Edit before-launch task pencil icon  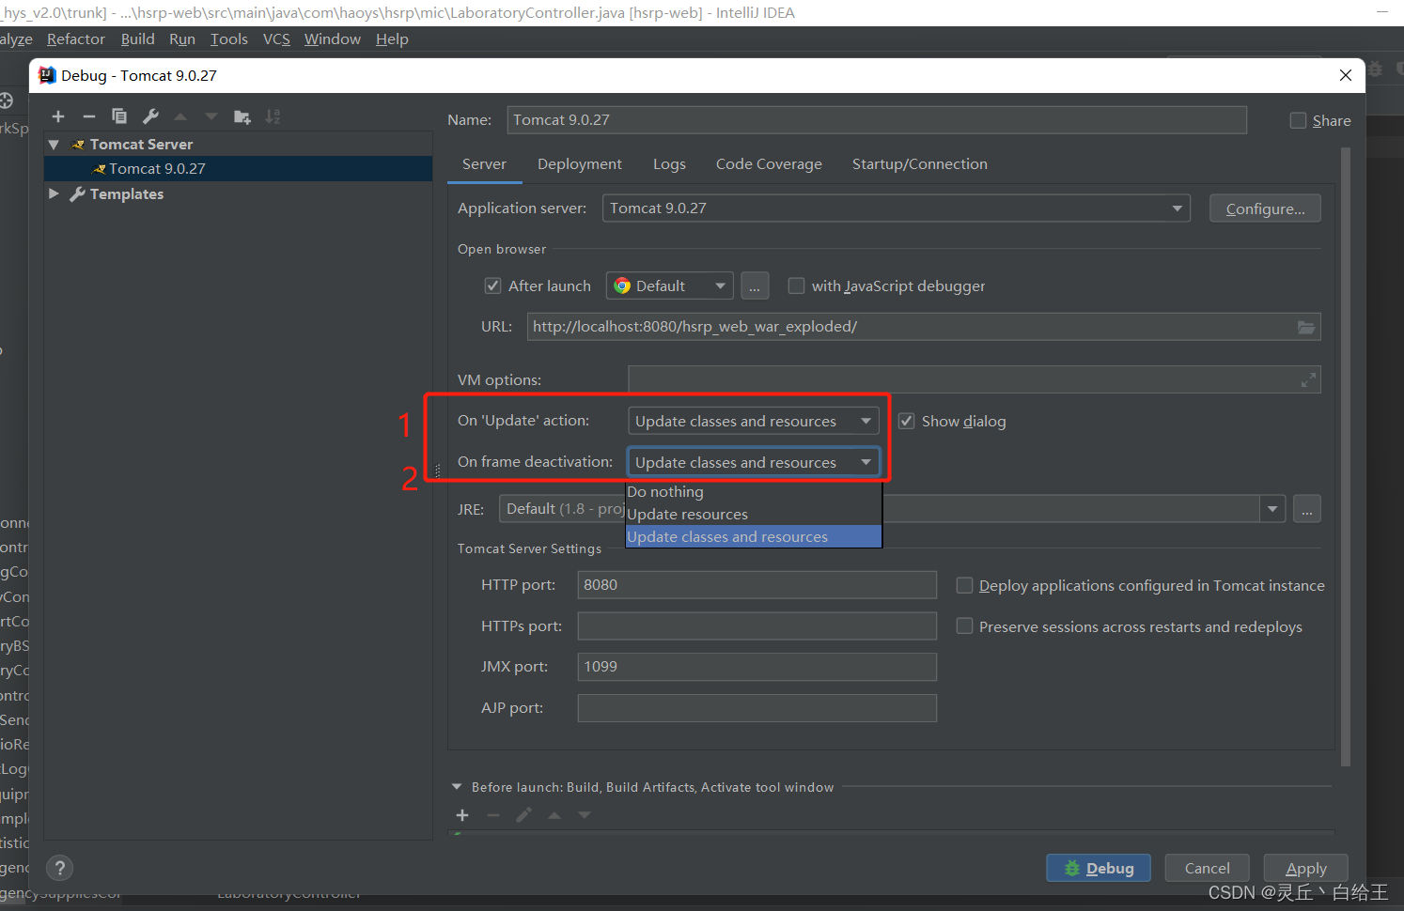click(x=523, y=815)
